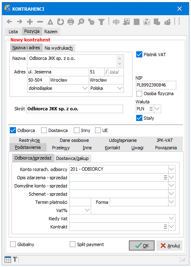Click the GUS lookup icon
Viewport: 191px width, 267px height.
(x=116, y=22)
